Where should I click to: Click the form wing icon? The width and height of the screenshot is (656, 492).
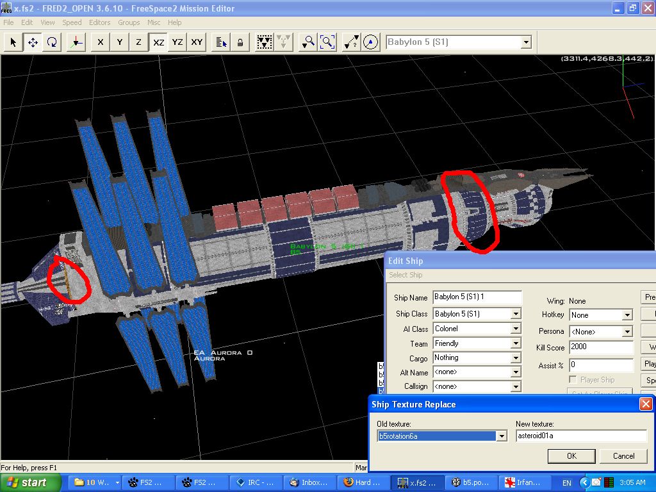[x=265, y=42]
